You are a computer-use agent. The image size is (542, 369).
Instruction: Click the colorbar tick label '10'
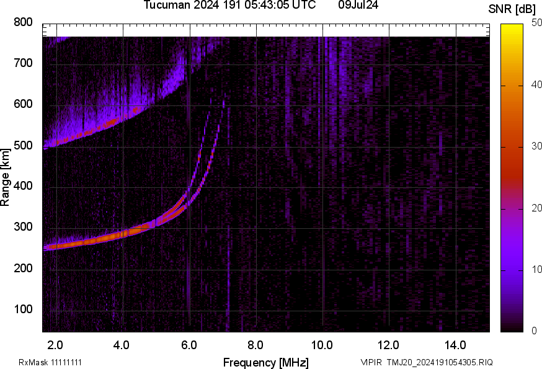(x=536, y=269)
